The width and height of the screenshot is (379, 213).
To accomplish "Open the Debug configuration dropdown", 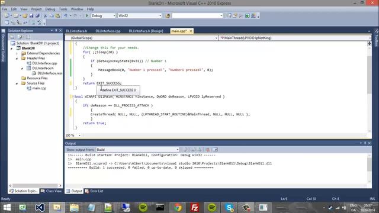I will (x=114, y=16).
